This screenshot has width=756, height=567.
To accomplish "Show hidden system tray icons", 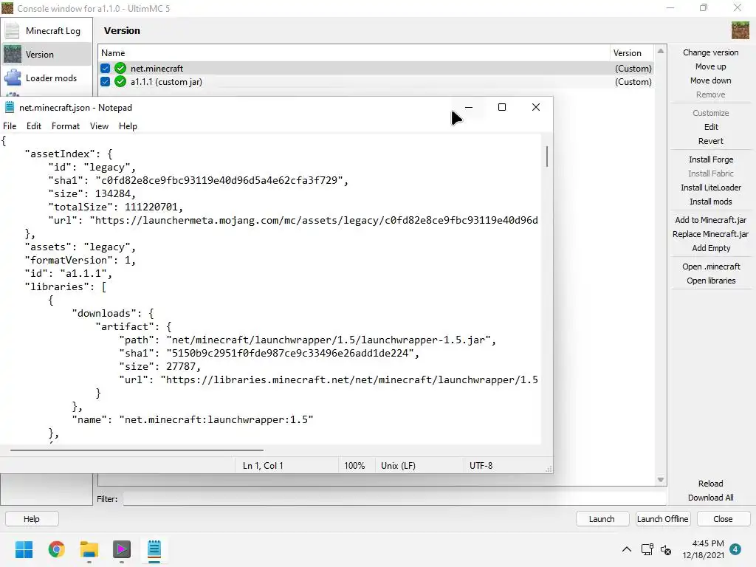I will coord(626,549).
